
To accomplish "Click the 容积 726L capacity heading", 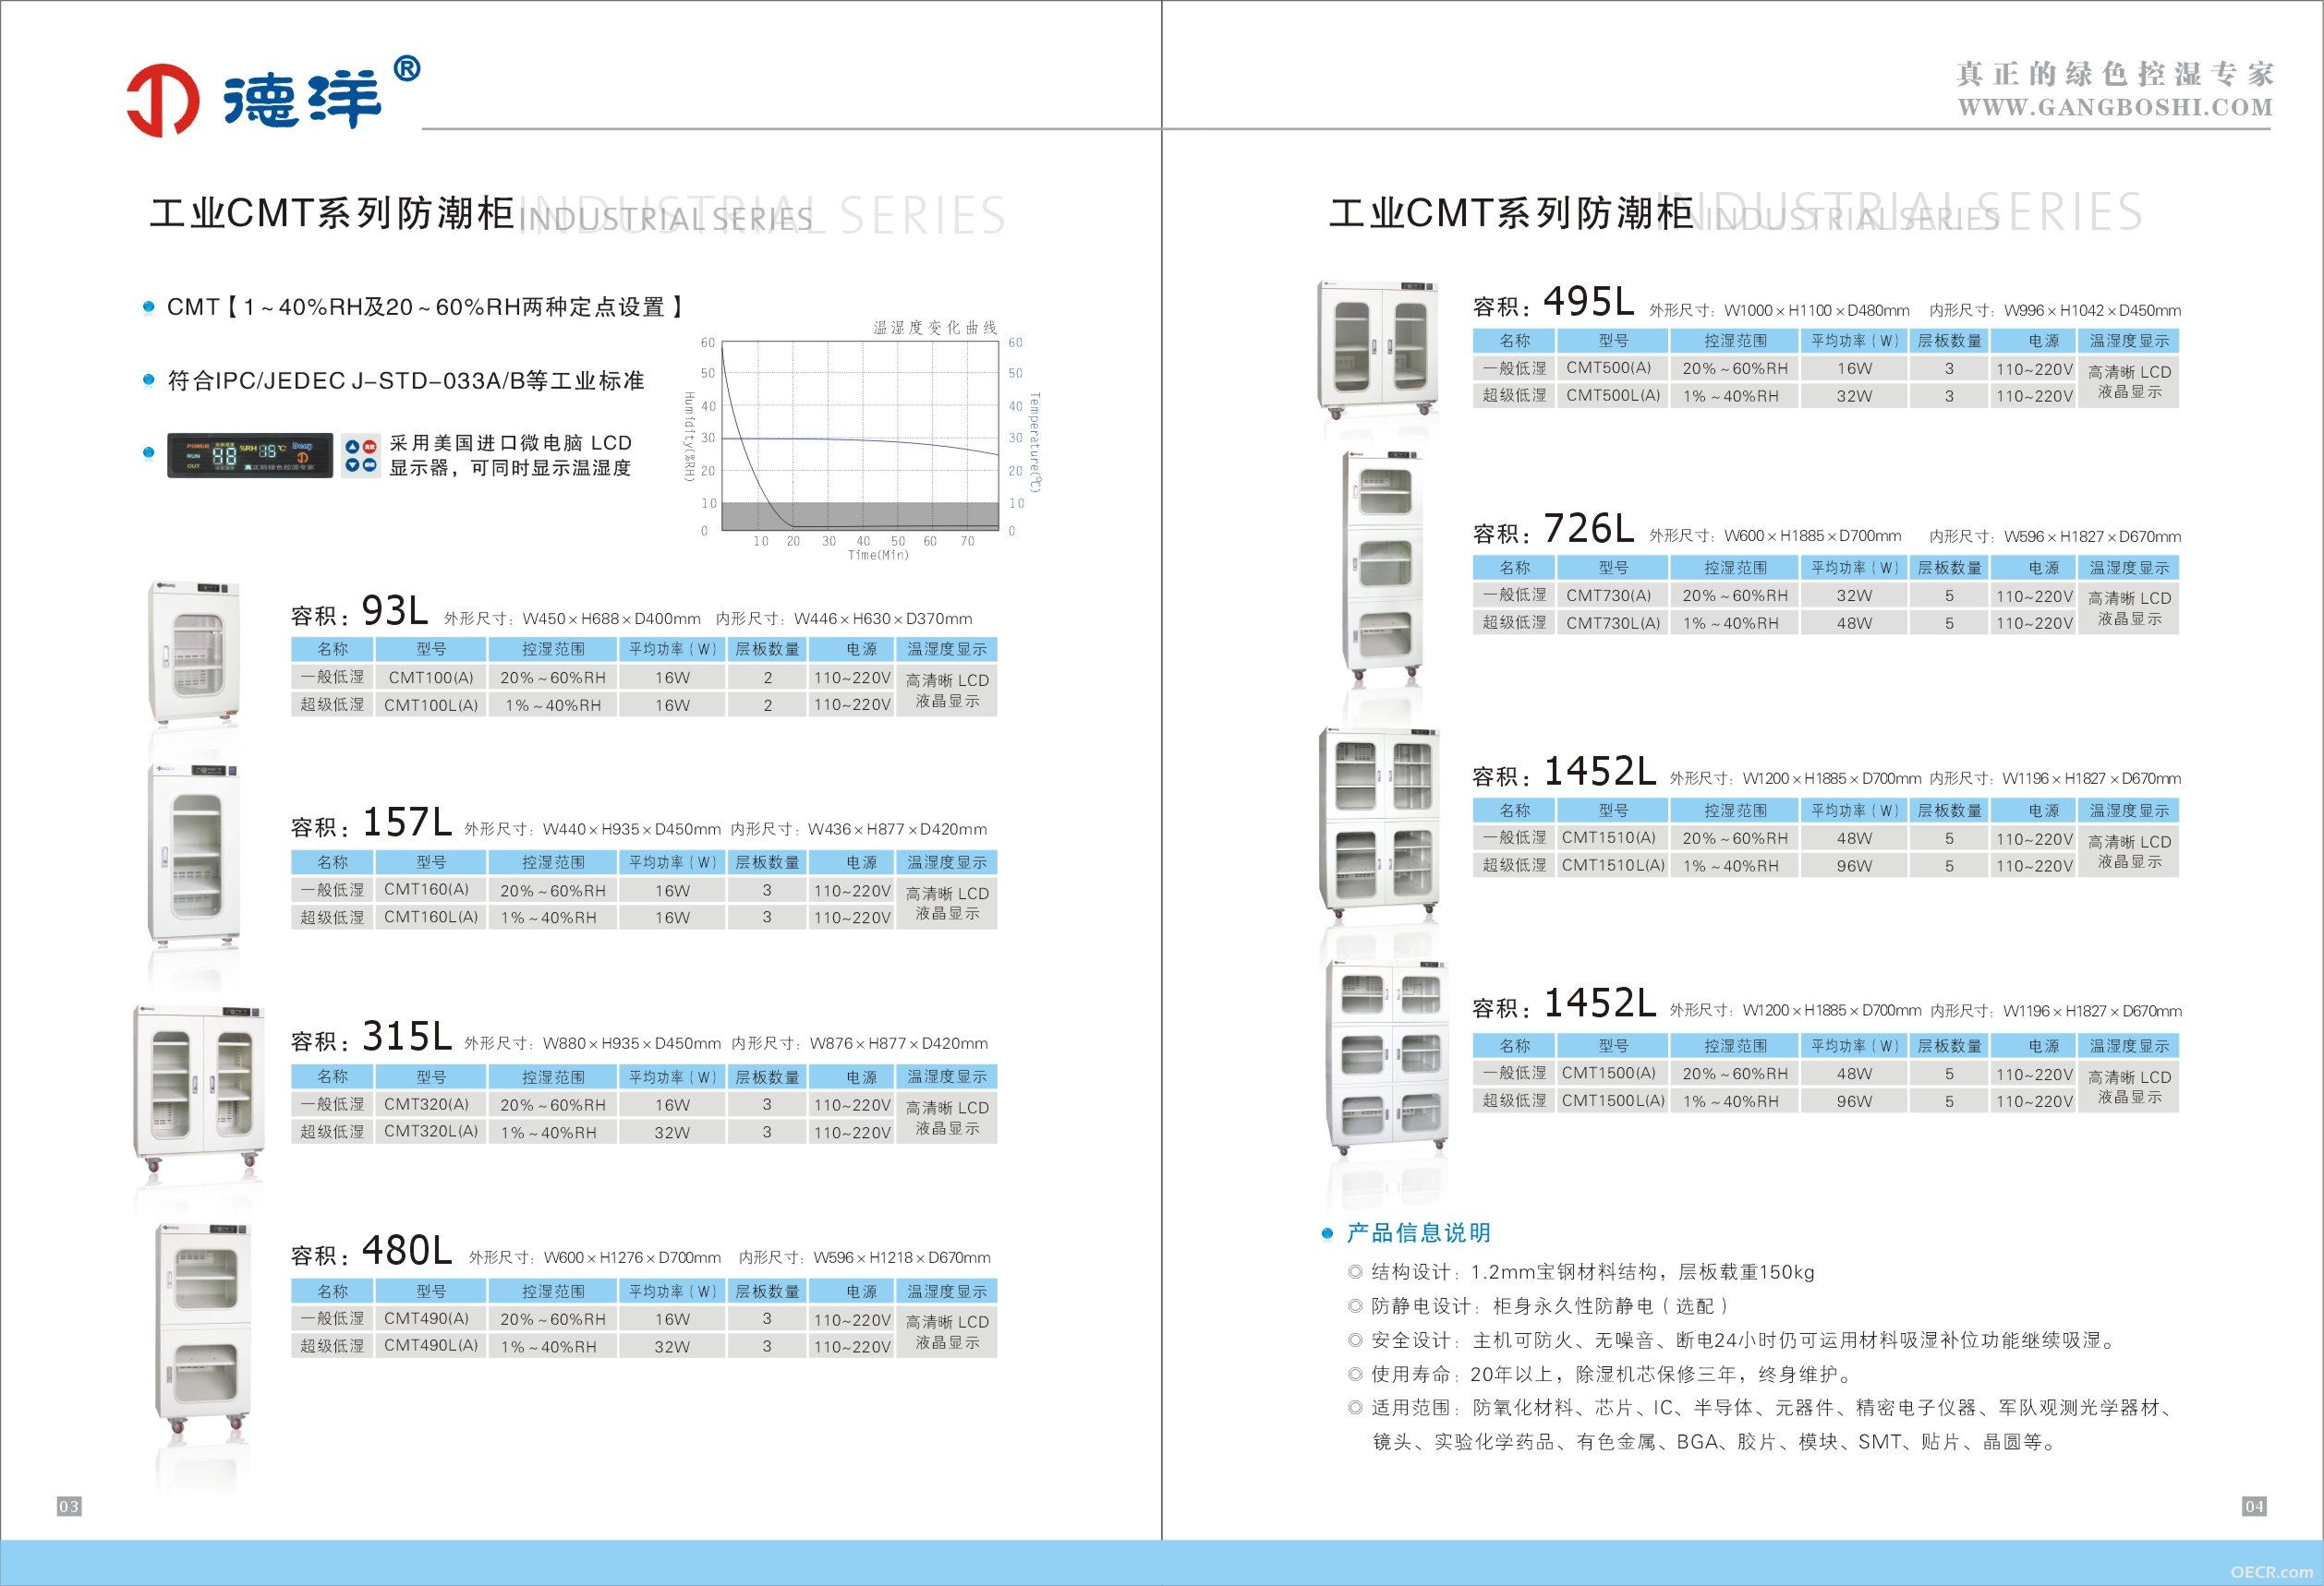I will coord(1554,529).
